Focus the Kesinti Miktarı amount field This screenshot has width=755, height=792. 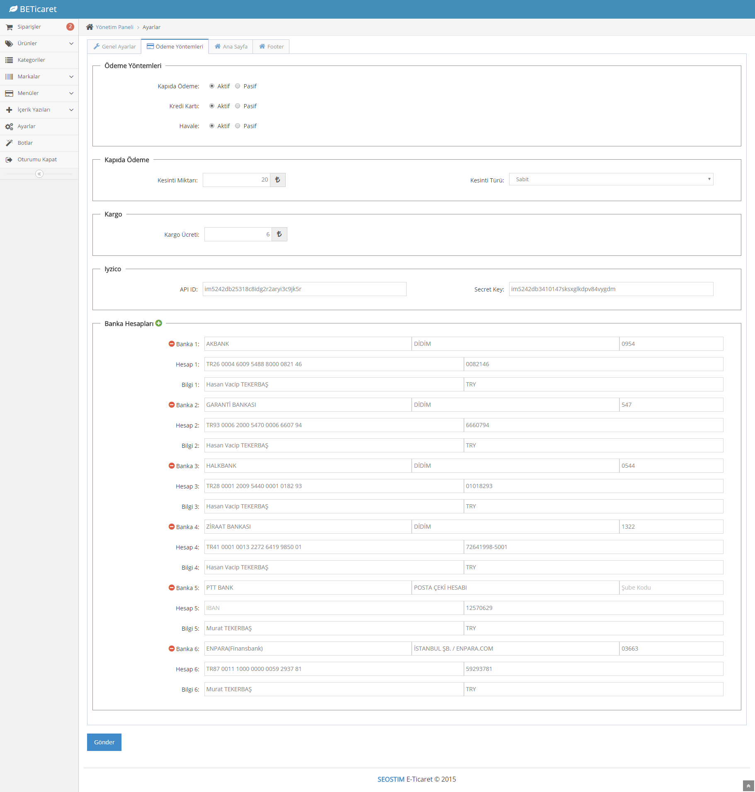tap(236, 180)
